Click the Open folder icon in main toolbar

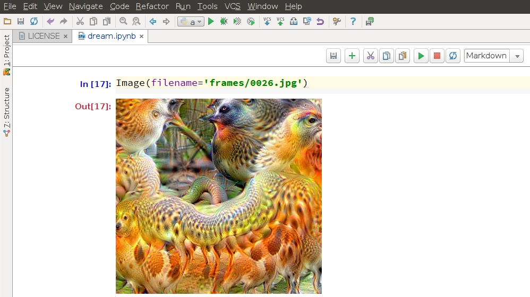tap(7, 22)
